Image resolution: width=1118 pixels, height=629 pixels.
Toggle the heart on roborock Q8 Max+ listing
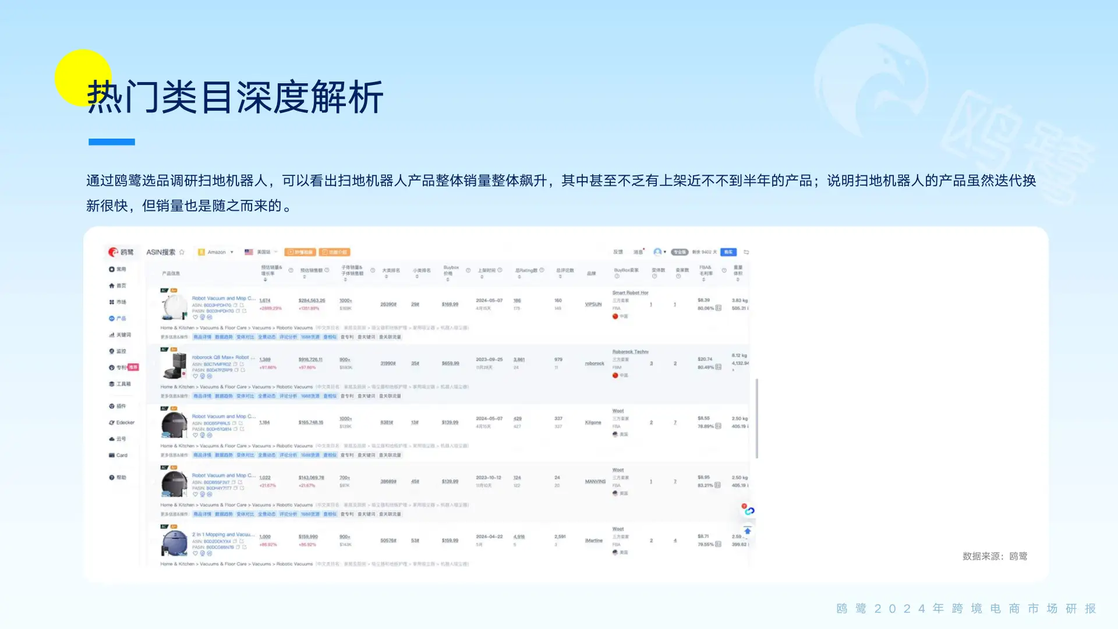[x=196, y=376]
